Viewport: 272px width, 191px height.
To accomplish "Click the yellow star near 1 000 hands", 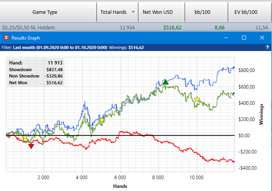I will tap(25, 137).
